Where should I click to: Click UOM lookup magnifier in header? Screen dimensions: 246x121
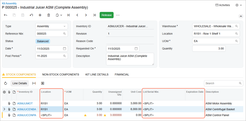click(x=236, y=41)
